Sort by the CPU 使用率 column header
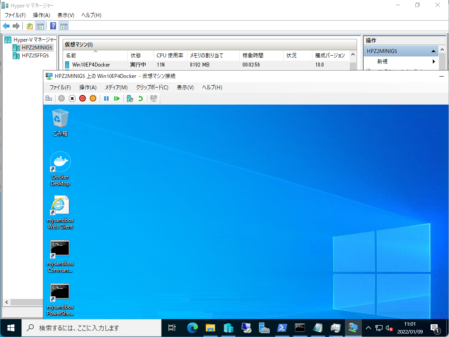449x337 pixels. coord(170,56)
